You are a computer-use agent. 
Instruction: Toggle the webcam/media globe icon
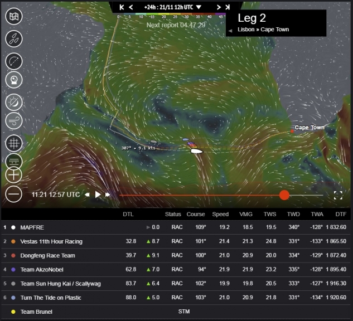[14, 80]
